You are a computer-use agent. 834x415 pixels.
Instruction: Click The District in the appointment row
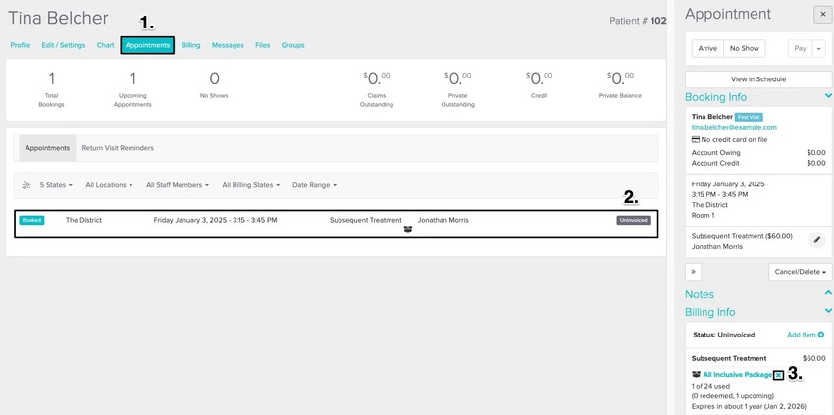pyautogui.click(x=83, y=220)
